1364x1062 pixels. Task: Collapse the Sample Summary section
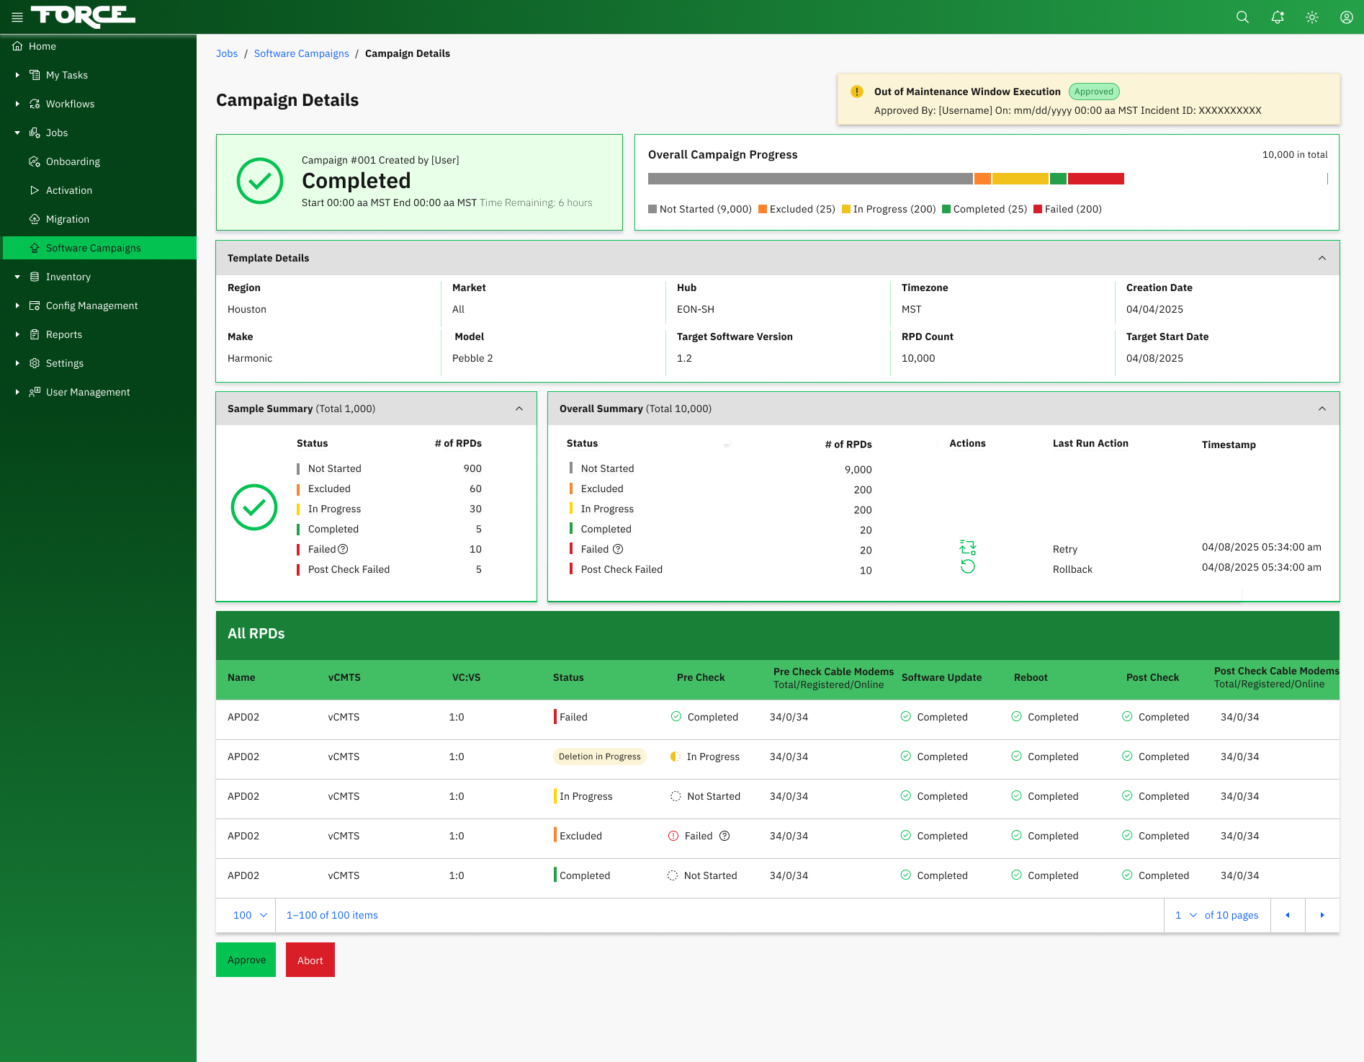click(519, 409)
